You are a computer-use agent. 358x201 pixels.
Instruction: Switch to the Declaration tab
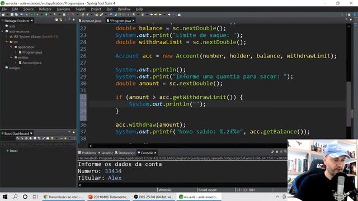point(125,152)
